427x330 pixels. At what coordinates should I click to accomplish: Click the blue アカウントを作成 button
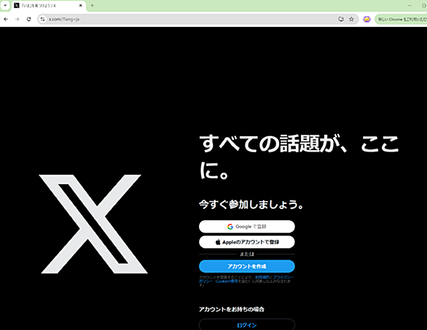point(247,267)
